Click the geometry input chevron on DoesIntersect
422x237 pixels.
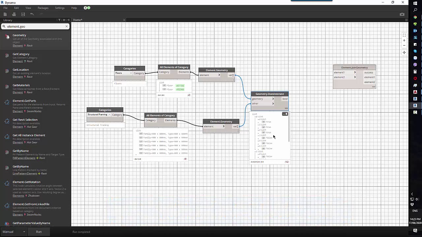click(273, 99)
